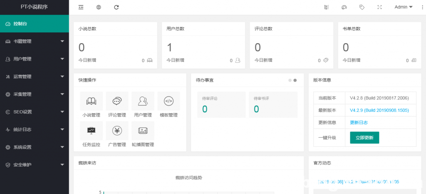Open the 用户管理 person icon shortcut
This screenshot has height=194, width=426.
pos(143,101)
